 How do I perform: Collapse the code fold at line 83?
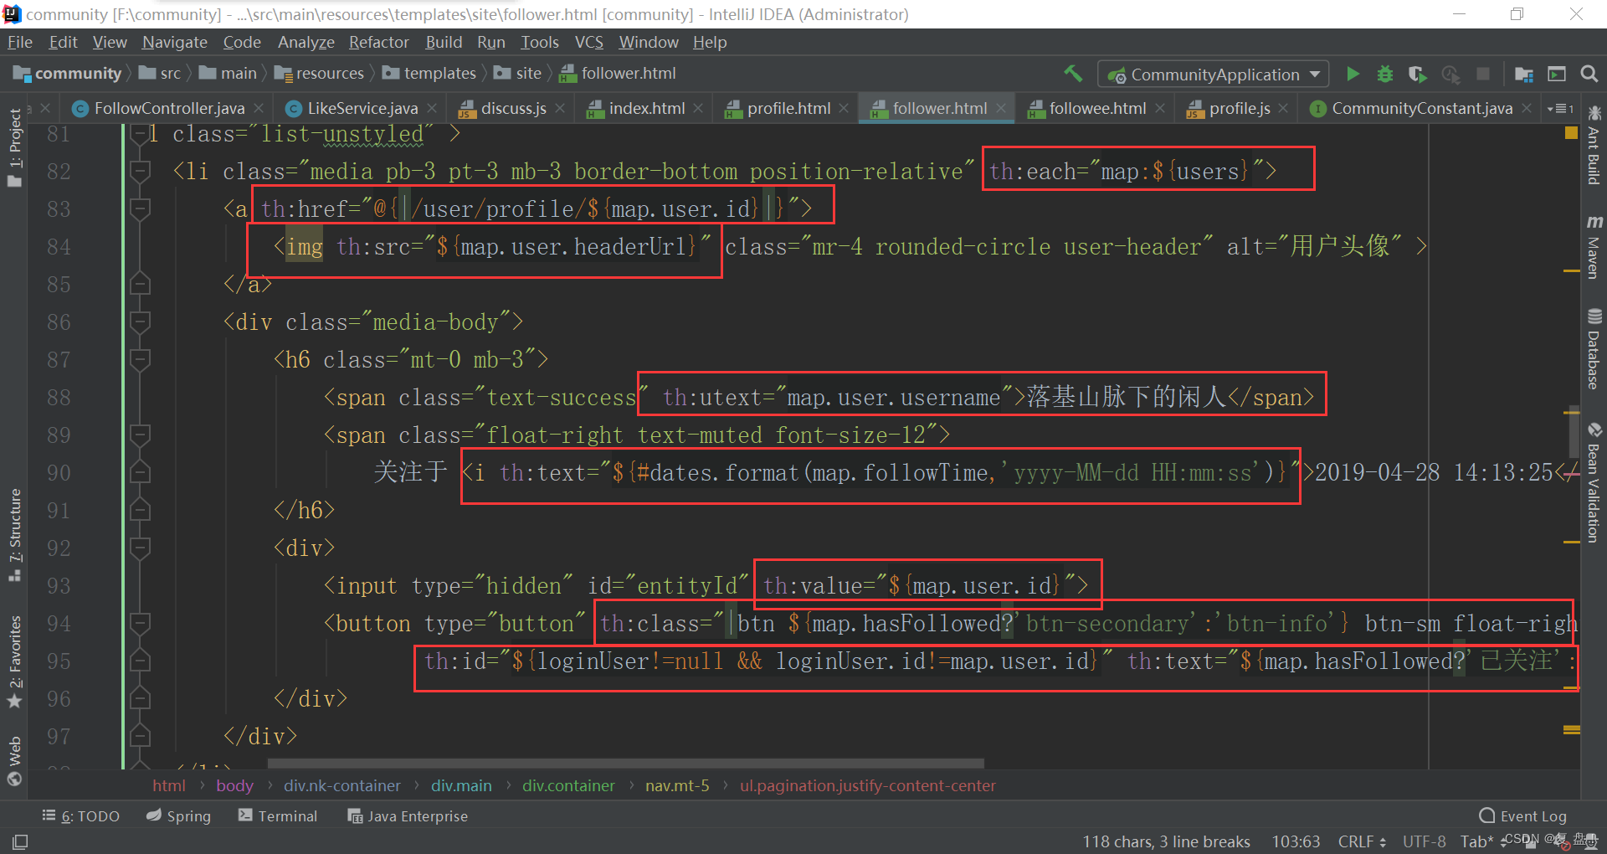(140, 208)
